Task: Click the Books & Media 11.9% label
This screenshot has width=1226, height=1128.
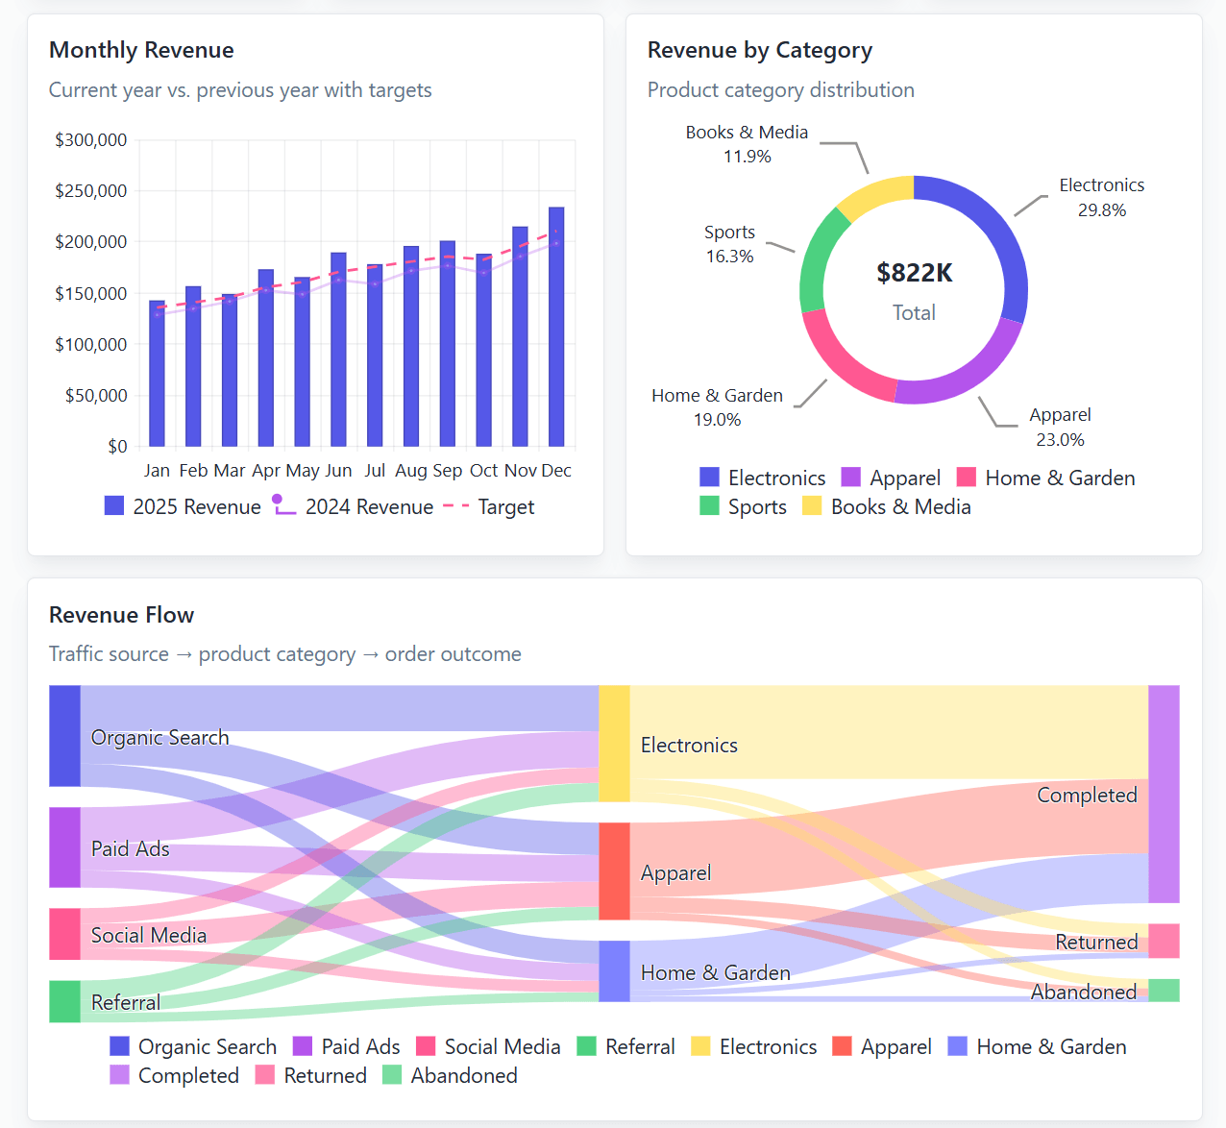Action: click(747, 144)
